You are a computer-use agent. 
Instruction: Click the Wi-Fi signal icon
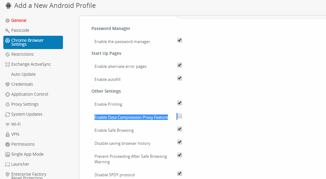(x=7, y=124)
